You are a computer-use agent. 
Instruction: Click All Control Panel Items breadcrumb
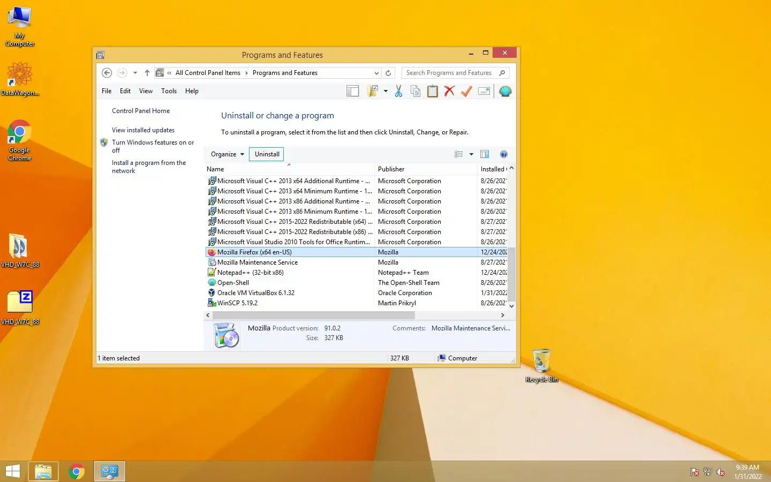[208, 73]
